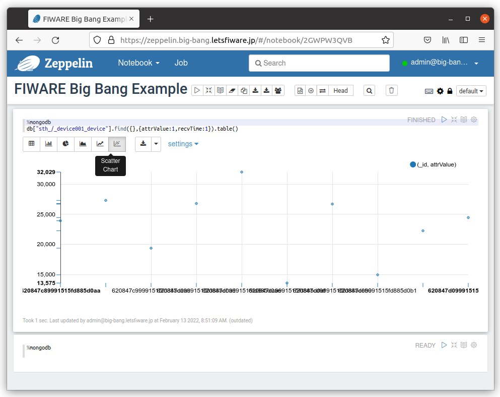Image resolution: width=500 pixels, height=397 pixels.
Task: Reload the page in browser
Action: [55, 40]
